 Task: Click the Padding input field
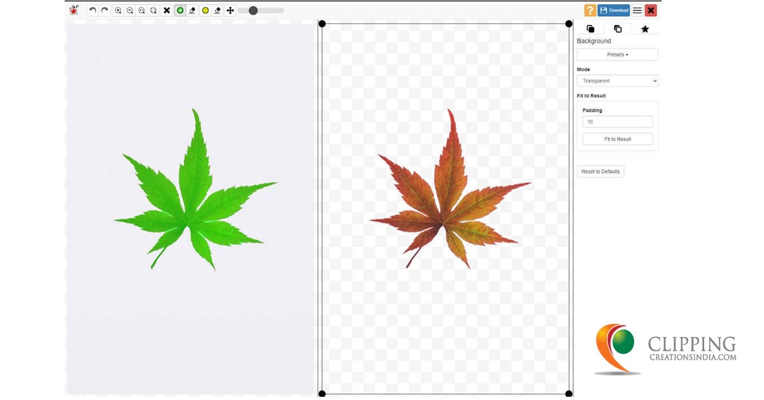click(x=617, y=122)
